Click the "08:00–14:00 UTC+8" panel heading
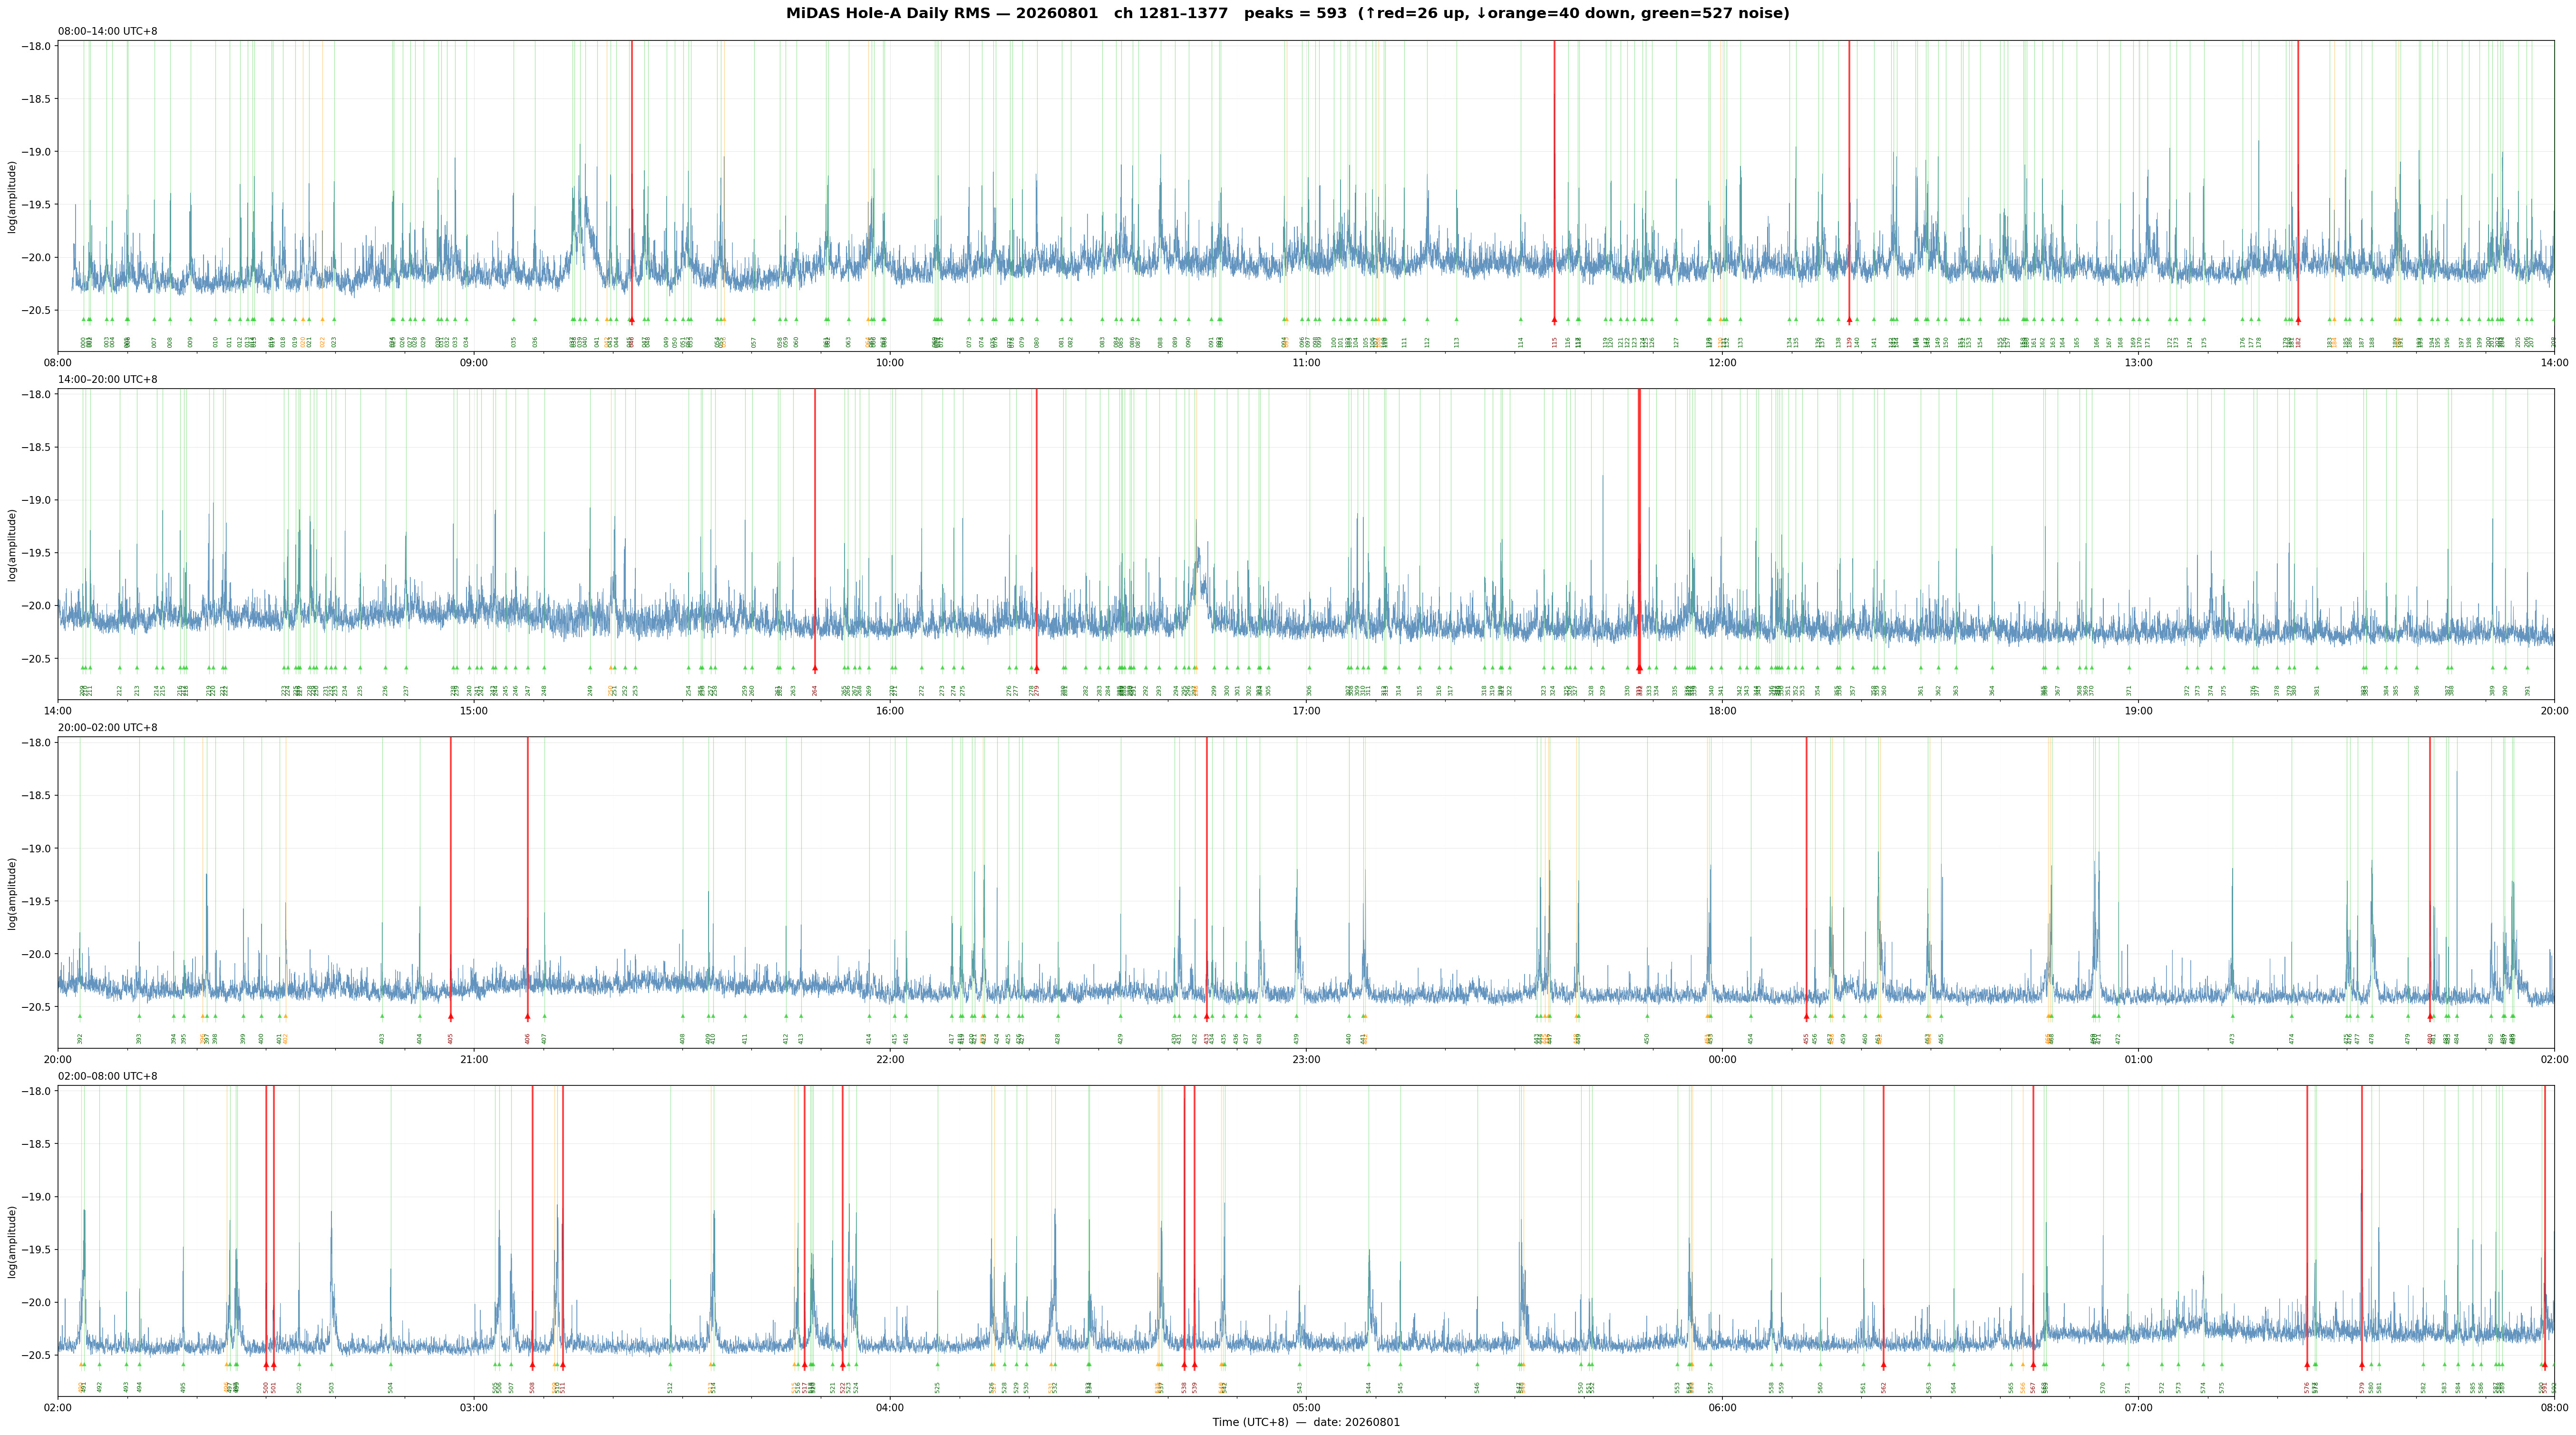This screenshot has width=2576, height=1435. click(x=108, y=32)
